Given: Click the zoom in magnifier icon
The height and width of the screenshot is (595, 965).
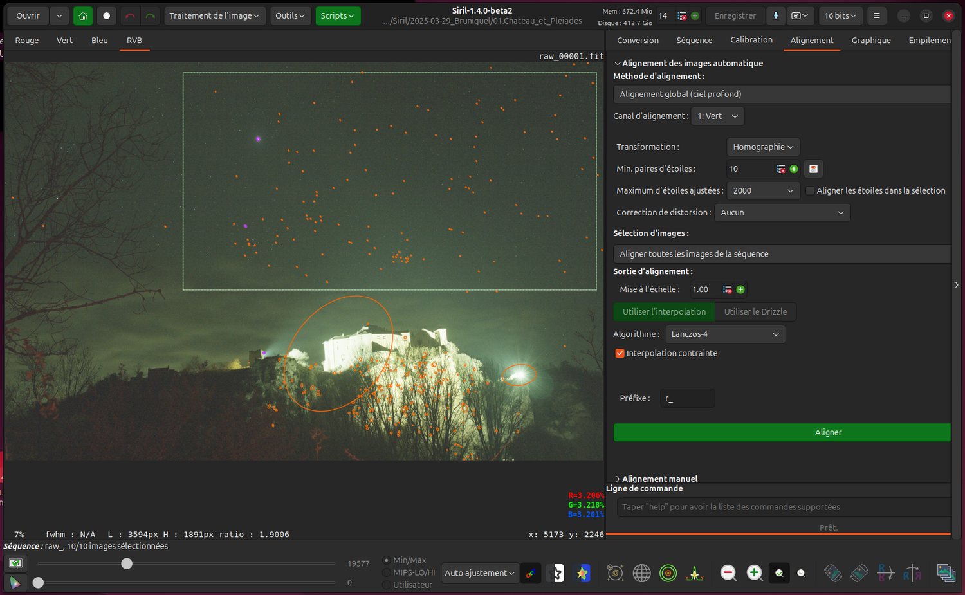Looking at the screenshot, I should (x=754, y=572).
